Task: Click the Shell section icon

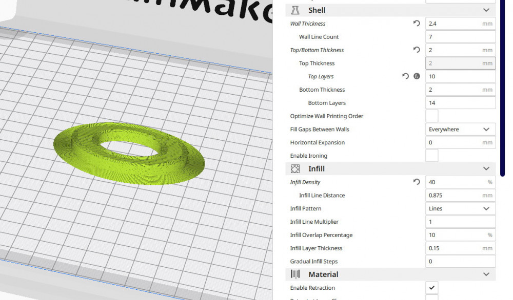Action: coord(294,10)
